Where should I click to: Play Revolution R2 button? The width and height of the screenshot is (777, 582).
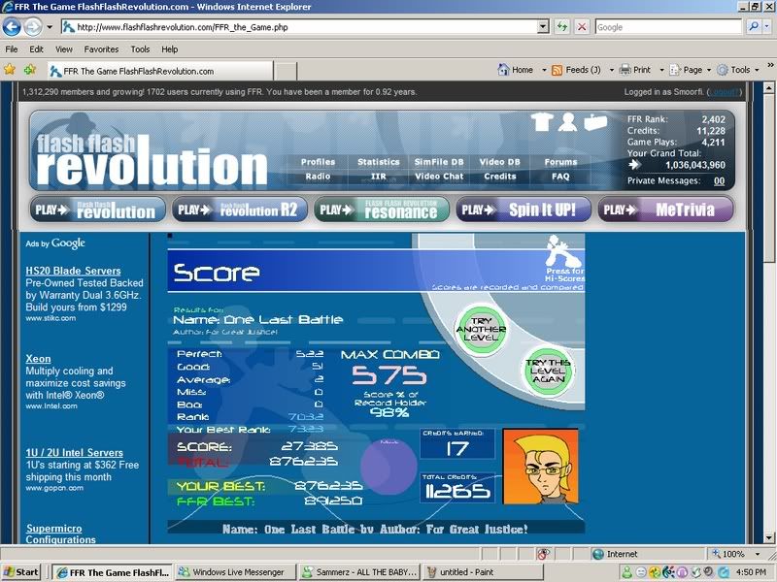click(x=239, y=210)
